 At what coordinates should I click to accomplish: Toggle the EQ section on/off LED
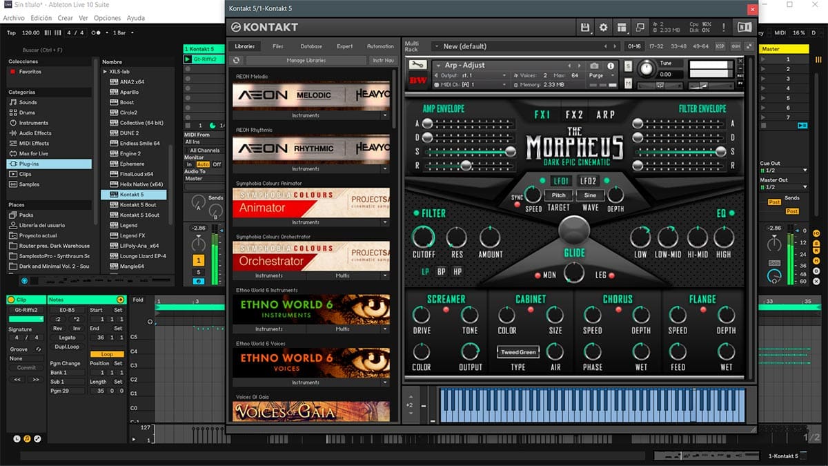[731, 213]
